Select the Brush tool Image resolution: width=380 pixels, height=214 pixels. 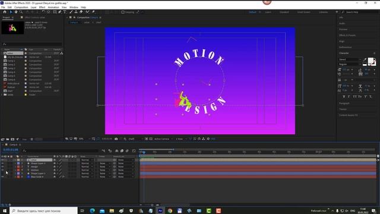pyautogui.click(x=71, y=12)
